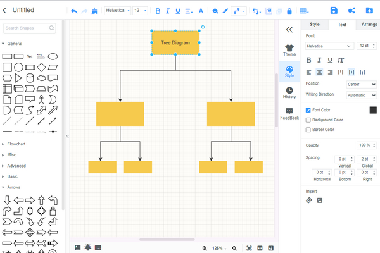Enable the Border Color checkbox
This screenshot has width=380, height=253.
coord(308,130)
